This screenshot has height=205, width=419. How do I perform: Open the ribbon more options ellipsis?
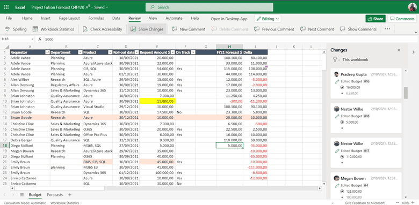[x=387, y=29]
